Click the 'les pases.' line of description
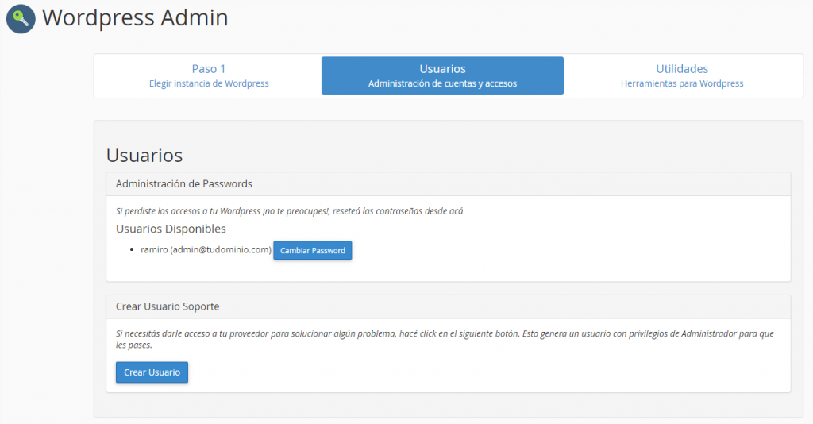The height and width of the screenshot is (424, 813). pyautogui.click(x=133, y=345)
